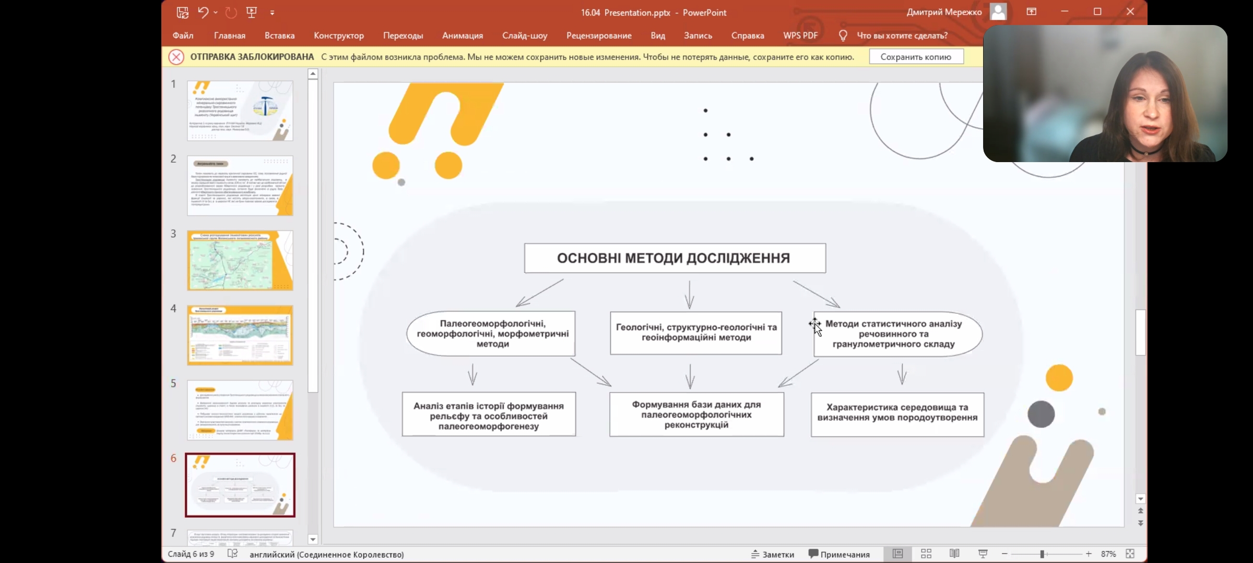Fit slide to current window icon
The width and height of the screenshot is (1253, 563).
[1130, 554]
